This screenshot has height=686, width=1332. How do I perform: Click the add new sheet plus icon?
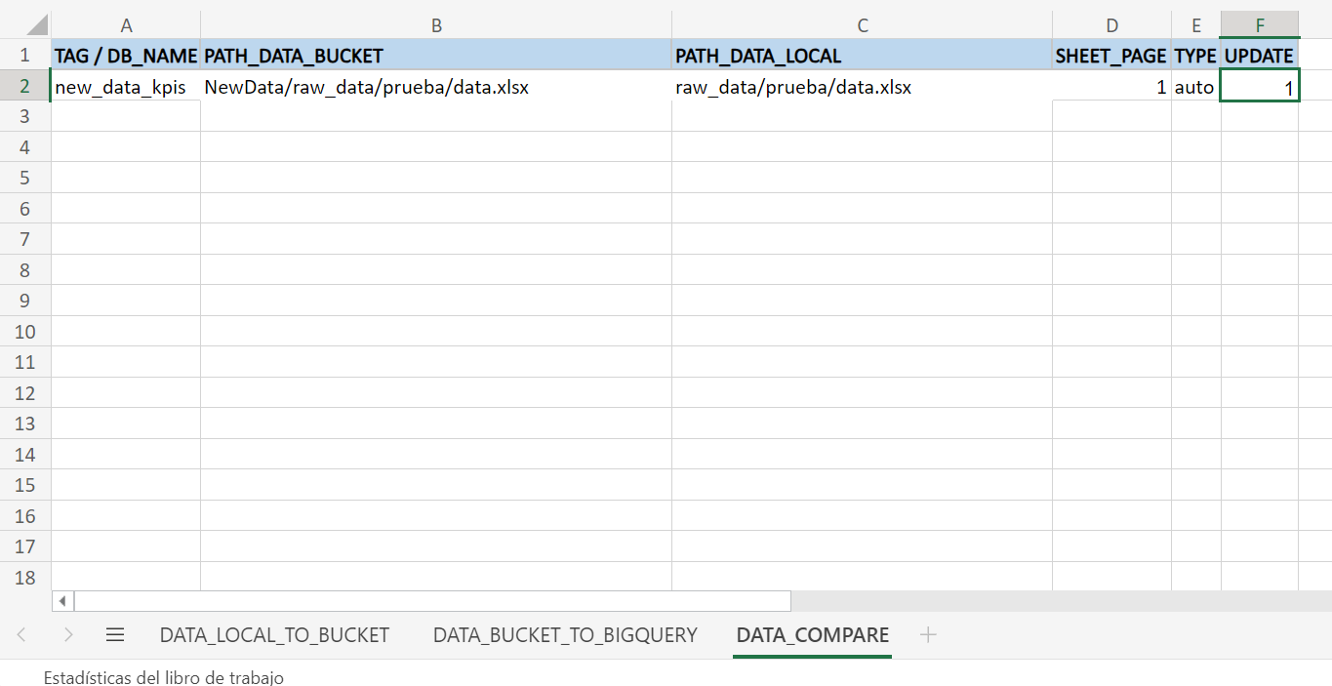[927, 635]
